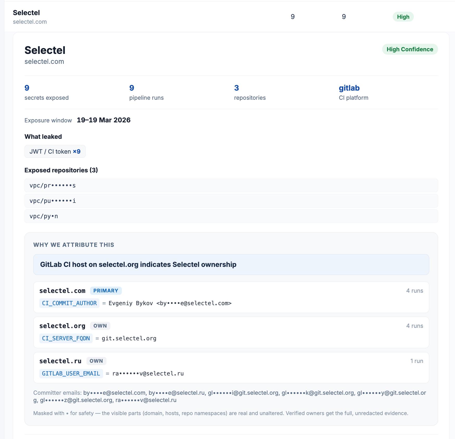455x439 pixels.
Task: Open the vpc/py•n repository row
Action: tap(231, 216)
